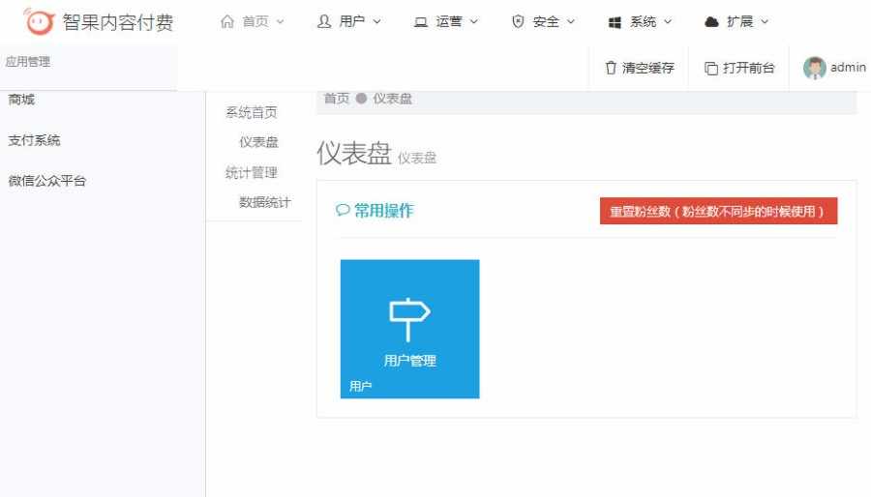
Task: Click the cloud icon beside 扩展
Action: click(x=711, y=21)
